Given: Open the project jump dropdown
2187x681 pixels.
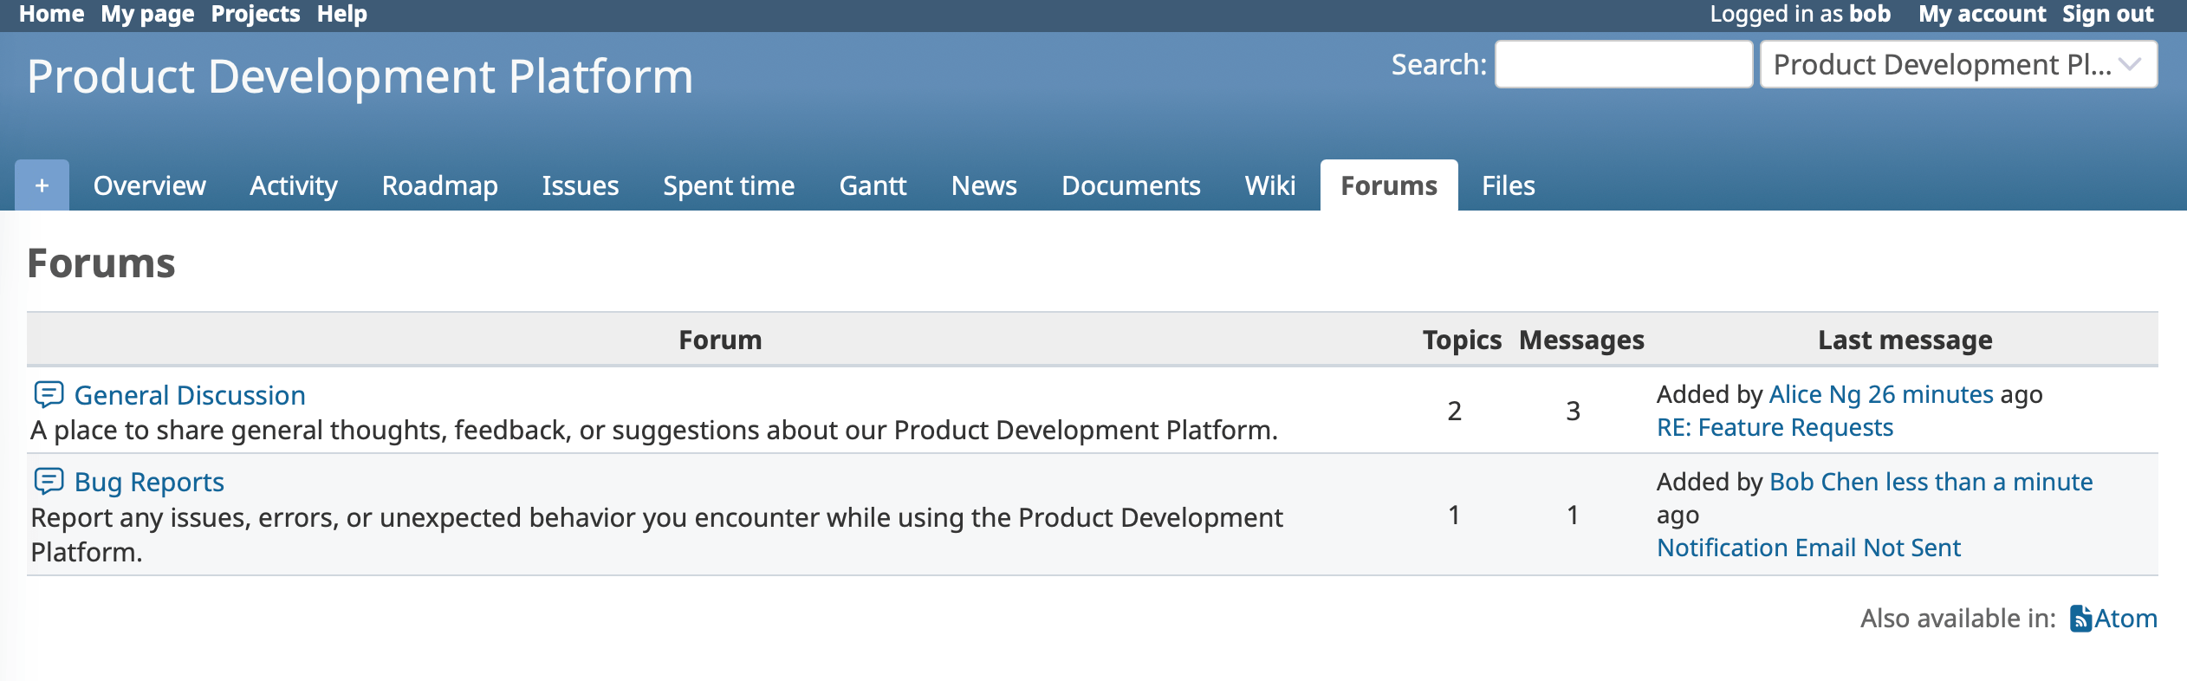Looking at the screenshot, I should click(x=1958, y=64).
